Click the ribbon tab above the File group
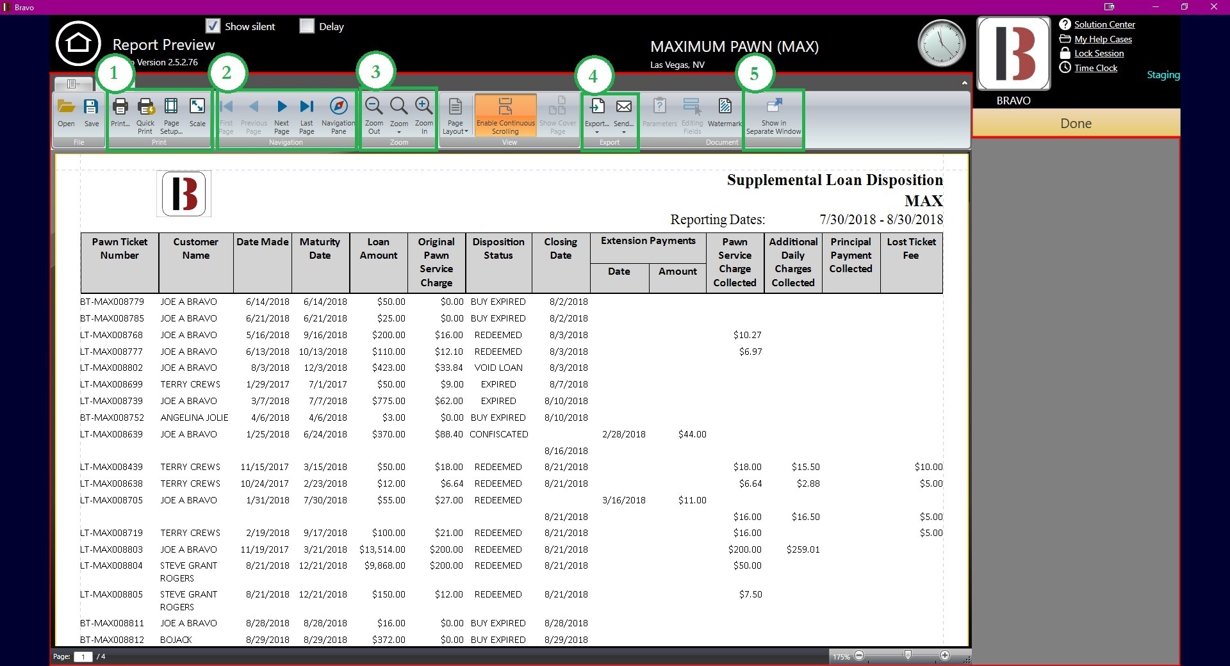The height and width of the screenshot is (666, 1230). [73, 84]
